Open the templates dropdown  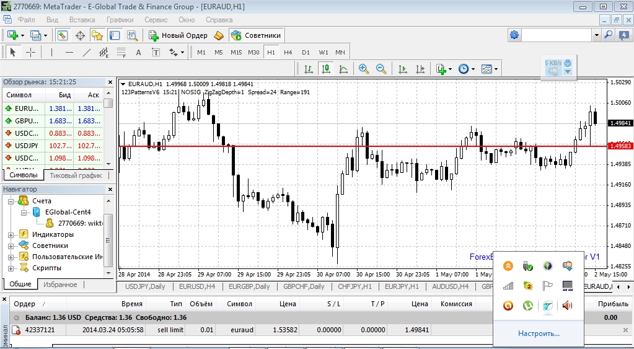(489, 69)
